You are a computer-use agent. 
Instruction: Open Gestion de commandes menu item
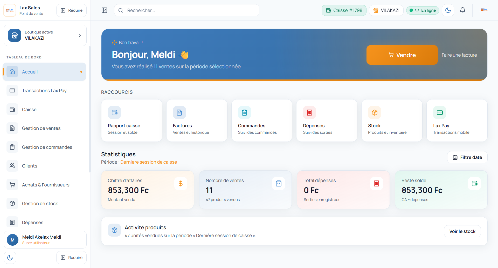click(44, 147)
